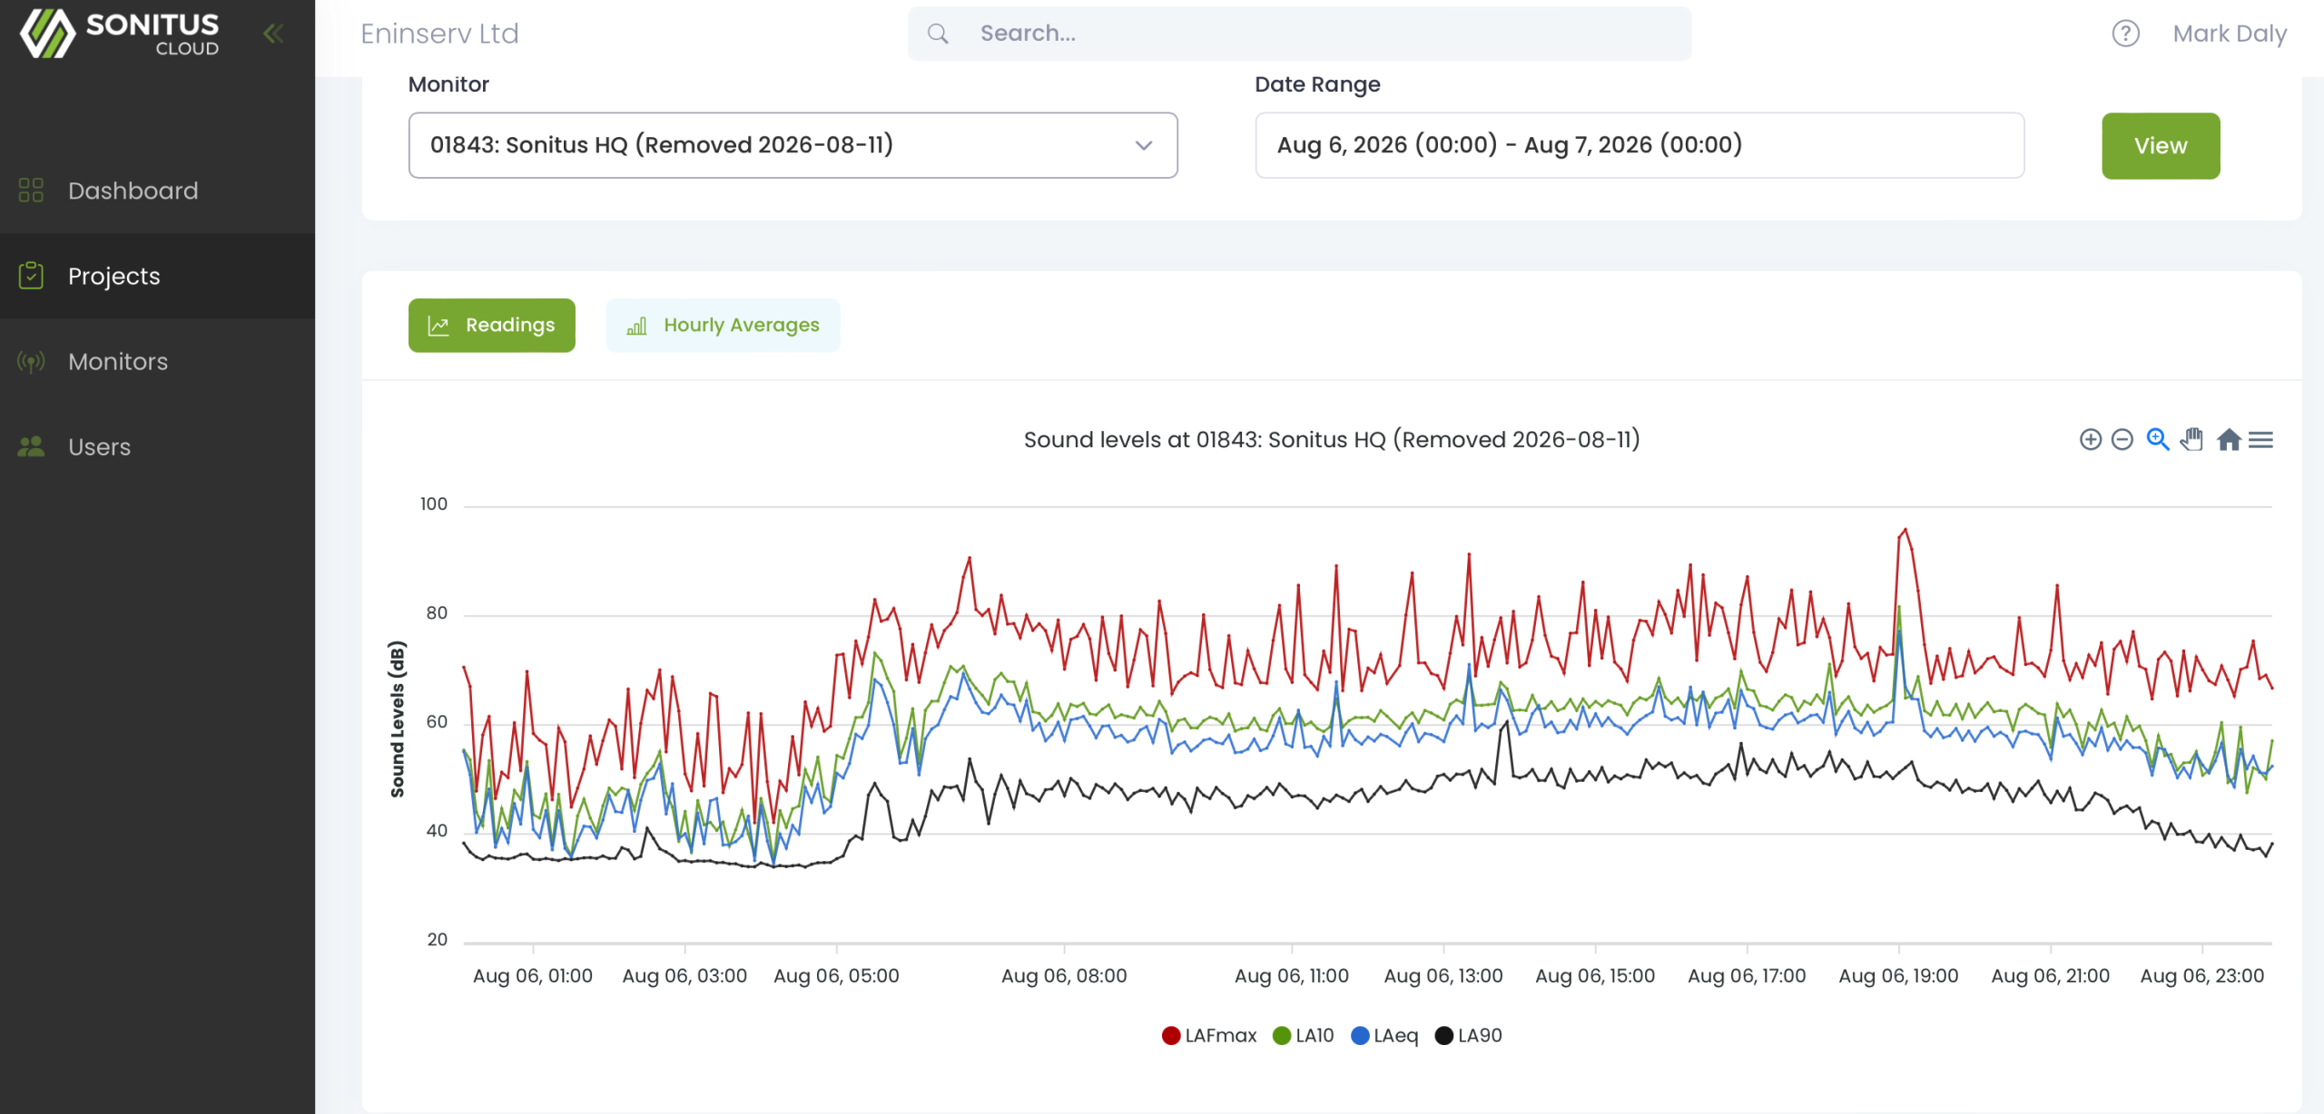The height and width of the screenshot is (1114, 2324).
Task: Toggle LA90 series in chart legend
Action: click(x=1469, y=1035)
